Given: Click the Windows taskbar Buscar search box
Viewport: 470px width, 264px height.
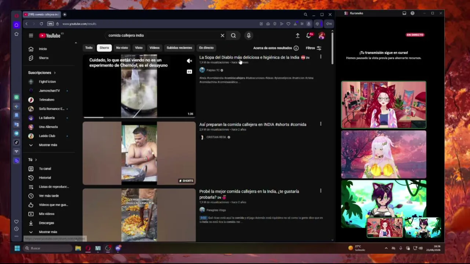Looking at the screenshot, I should [48, 248].
